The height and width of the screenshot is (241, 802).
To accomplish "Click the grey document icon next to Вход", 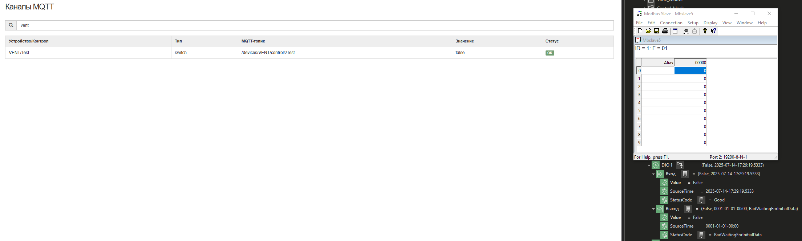I will point(685,174).
